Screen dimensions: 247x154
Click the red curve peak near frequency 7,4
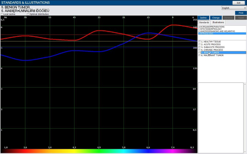(173, 25)
